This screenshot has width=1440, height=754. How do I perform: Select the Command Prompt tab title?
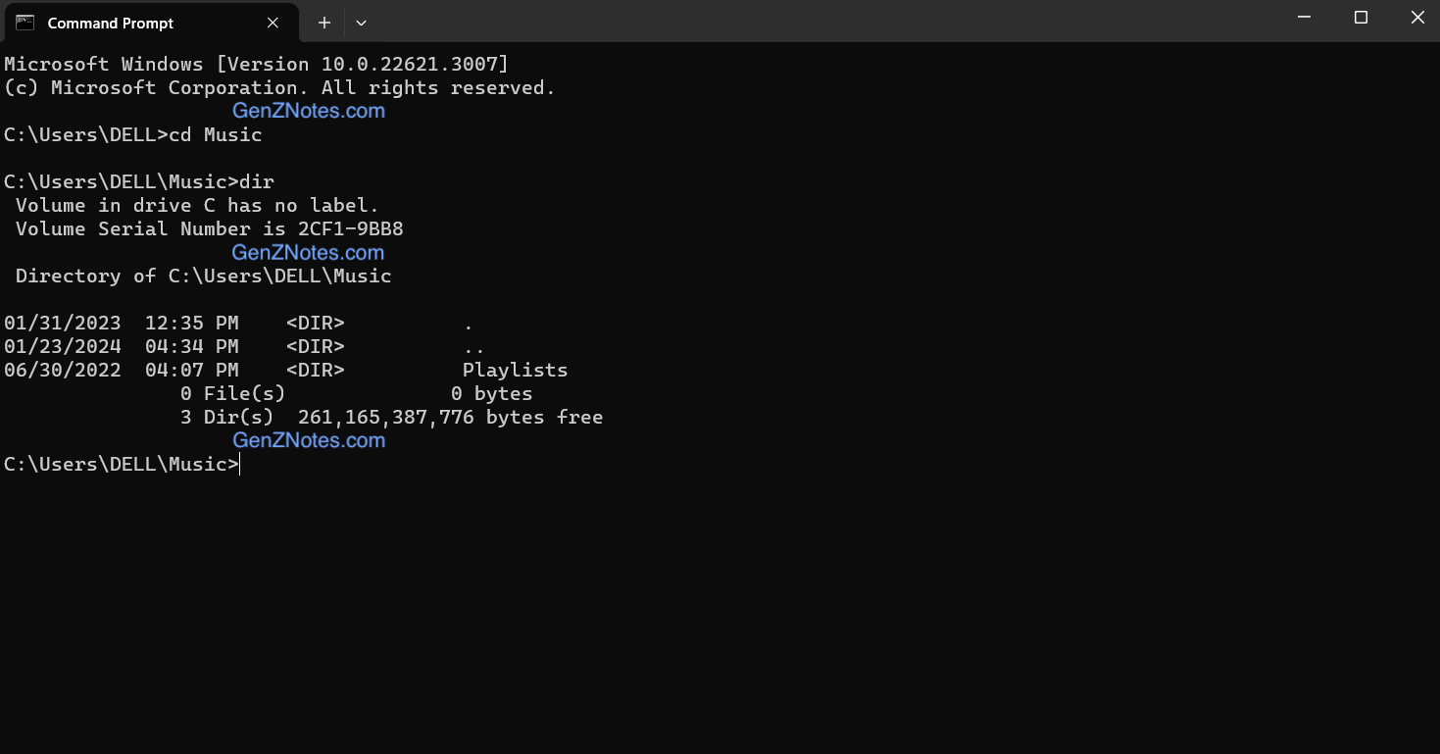point(110,23)
